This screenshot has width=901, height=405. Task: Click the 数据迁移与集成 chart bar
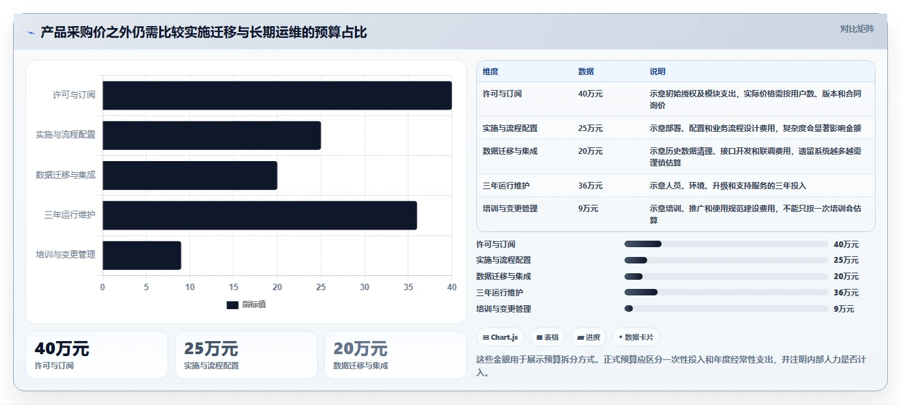[x=190, y=175]
